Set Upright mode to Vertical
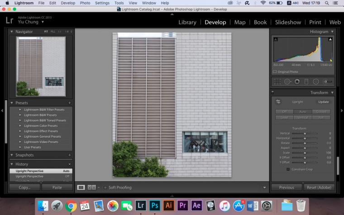 point(303,118)
